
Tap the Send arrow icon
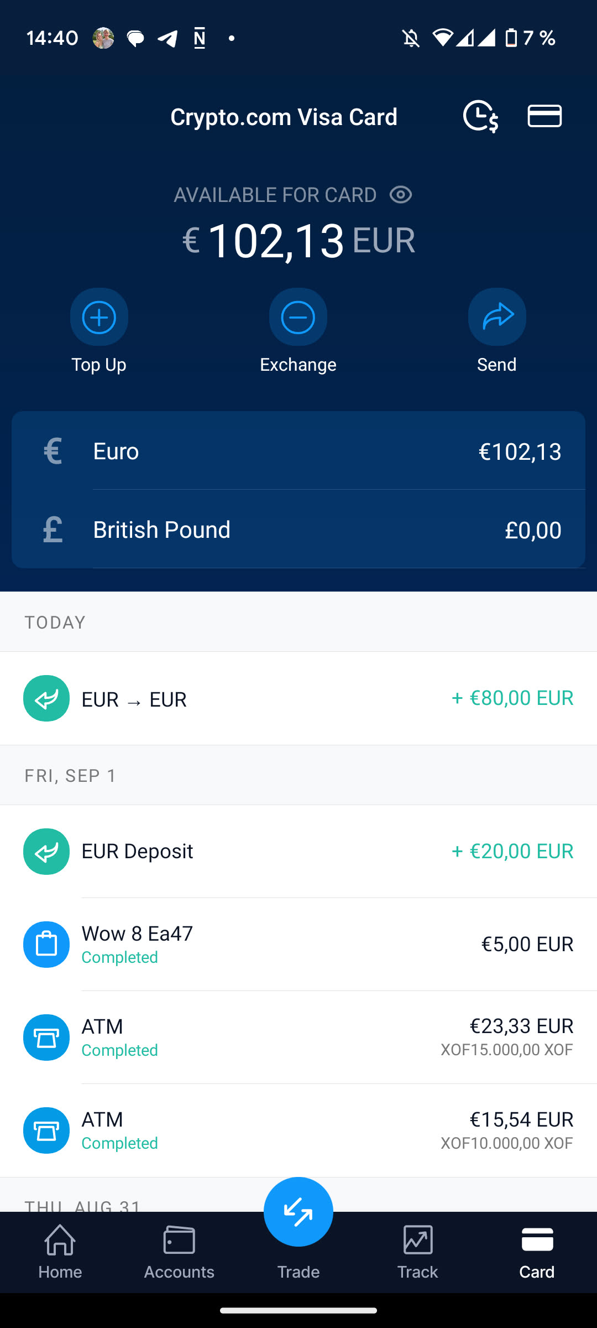497,317
